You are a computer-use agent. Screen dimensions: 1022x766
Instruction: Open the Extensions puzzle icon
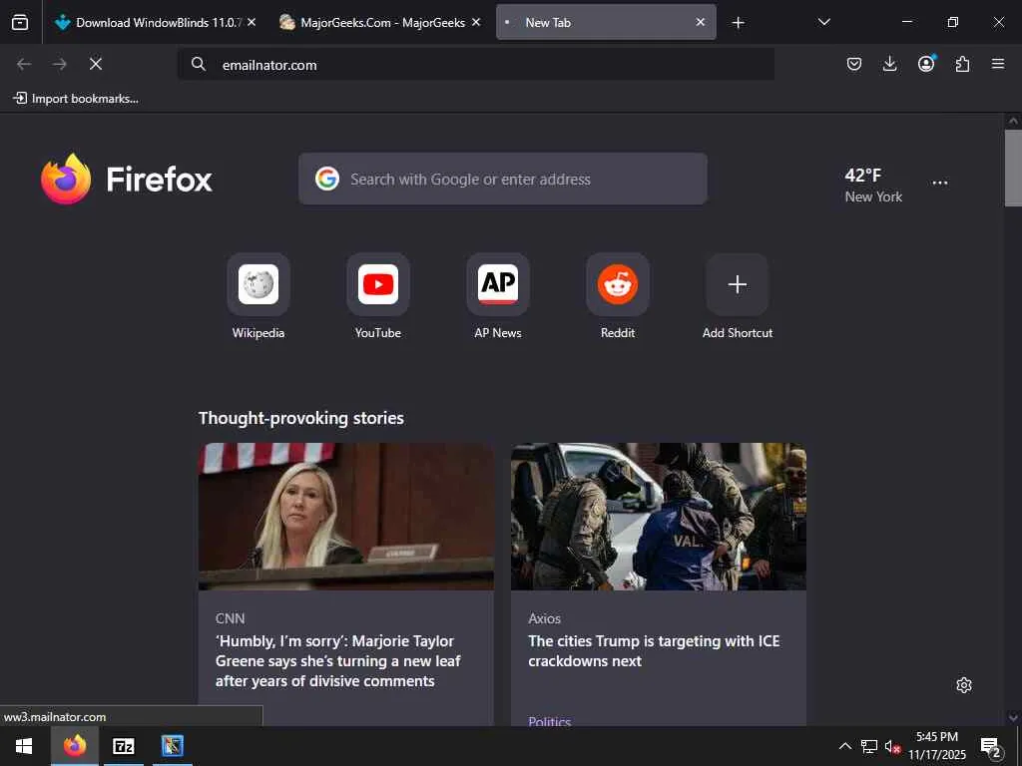(x=962, y=64)
